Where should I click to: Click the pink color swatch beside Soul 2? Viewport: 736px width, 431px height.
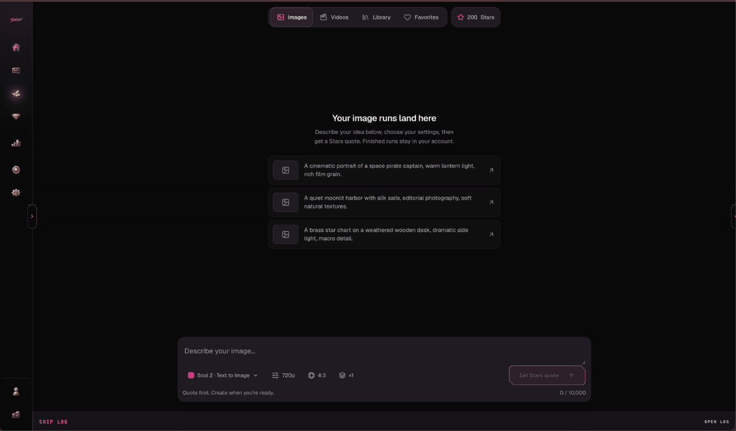click(x=191, y=375)
